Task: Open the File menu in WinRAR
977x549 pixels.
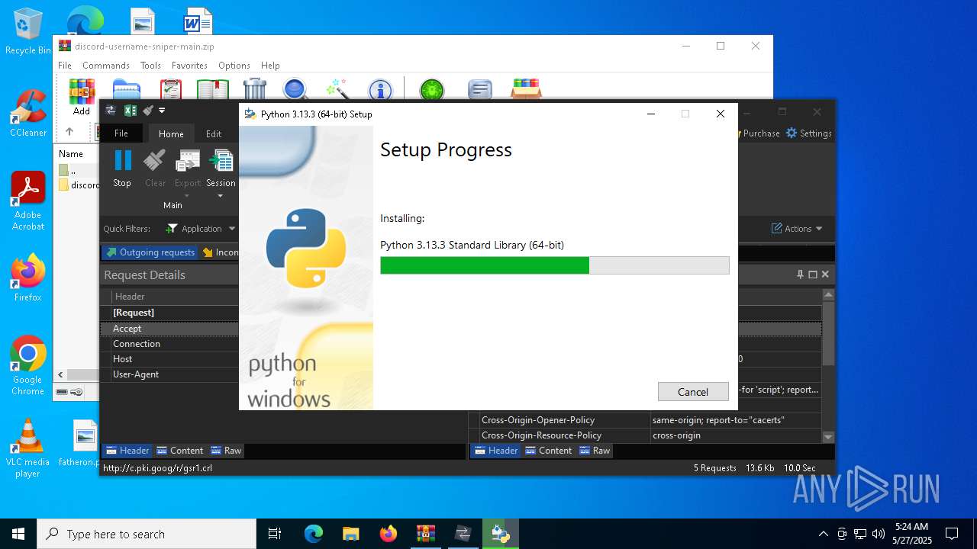Action: 65,66
